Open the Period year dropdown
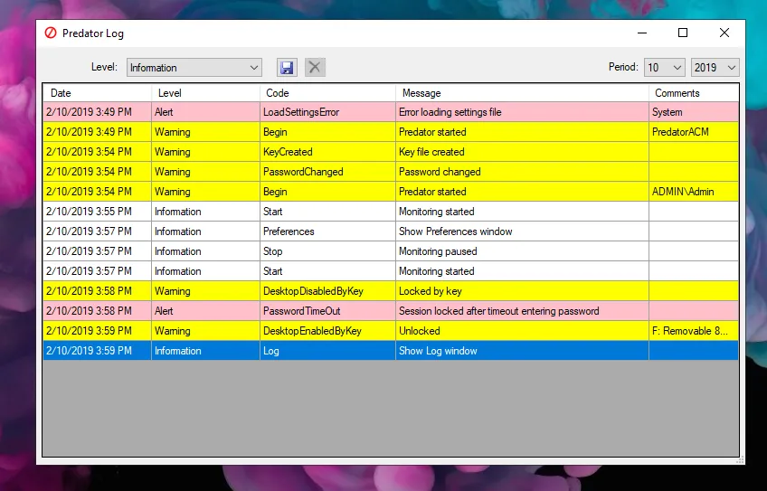Image resolution: width=767 pixels, height=491 pixels. (x=715, y=68)
